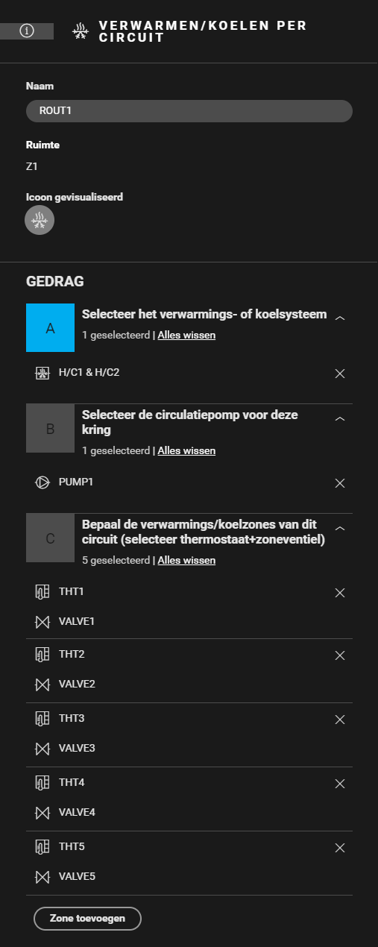Collapse the heating/cooling zones section
The width and height of the screenshot is (378, 947).
click(x=340, y=528)
